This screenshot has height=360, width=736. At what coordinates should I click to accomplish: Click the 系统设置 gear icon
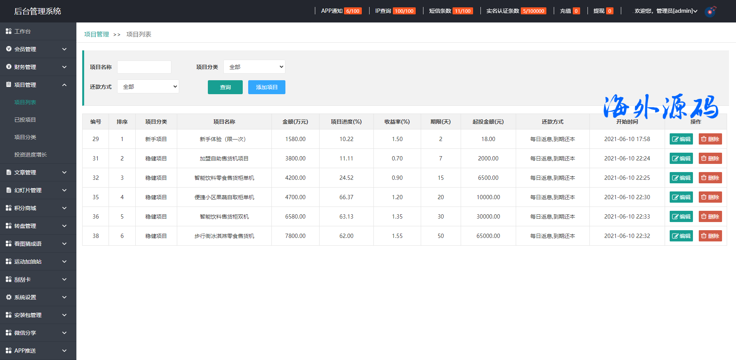pyautogui.click(x=9, y=297)
